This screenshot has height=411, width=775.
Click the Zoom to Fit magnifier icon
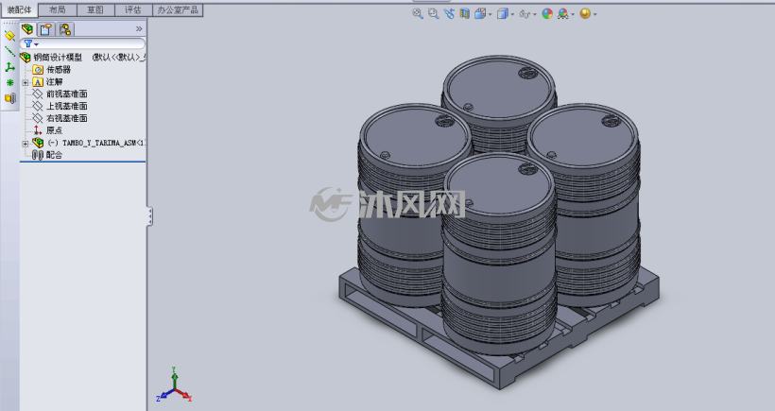coord(418,14)
